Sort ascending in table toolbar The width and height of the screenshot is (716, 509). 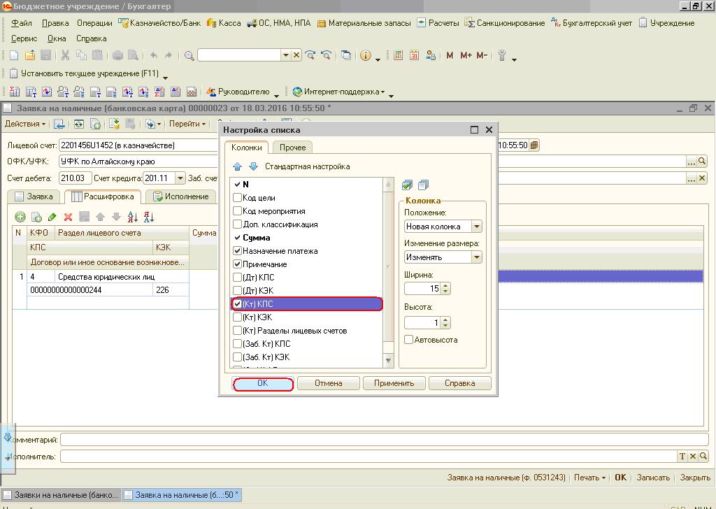tap(132, 217)
